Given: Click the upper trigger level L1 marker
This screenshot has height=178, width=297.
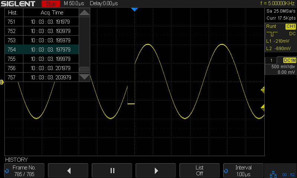Looking at the screenshot, I should 262,90.
